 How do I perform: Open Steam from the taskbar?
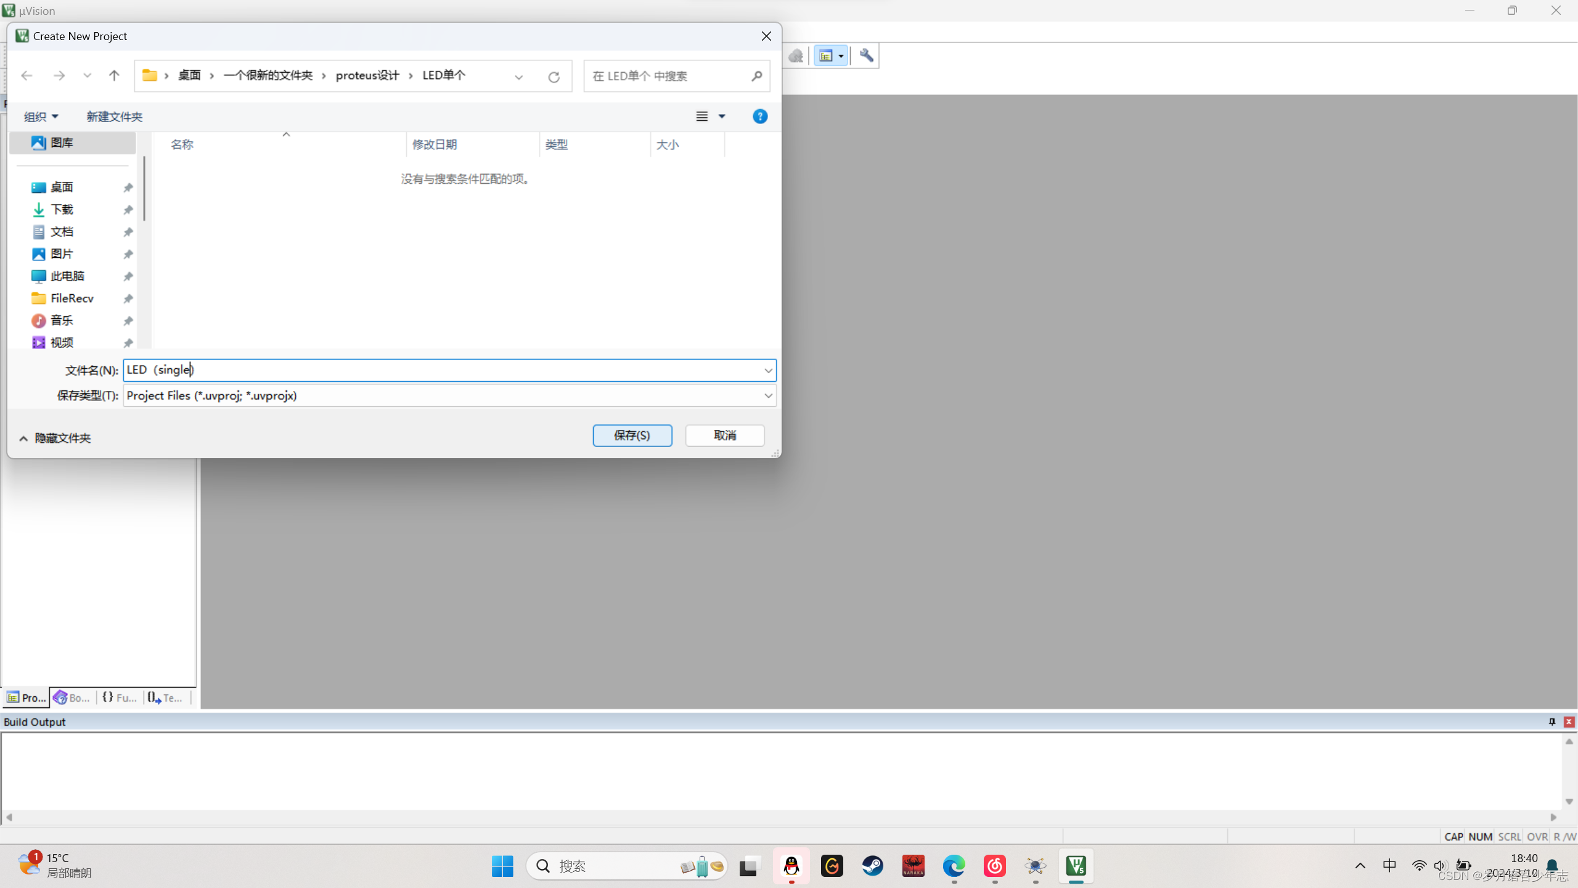tap(872, 866)
